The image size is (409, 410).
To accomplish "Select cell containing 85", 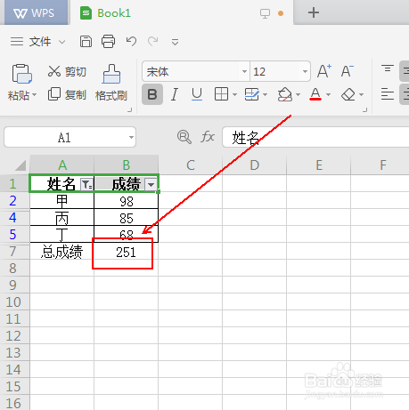I will (127, 218).
